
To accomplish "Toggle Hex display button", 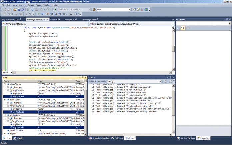I will (x=65, y=14).
